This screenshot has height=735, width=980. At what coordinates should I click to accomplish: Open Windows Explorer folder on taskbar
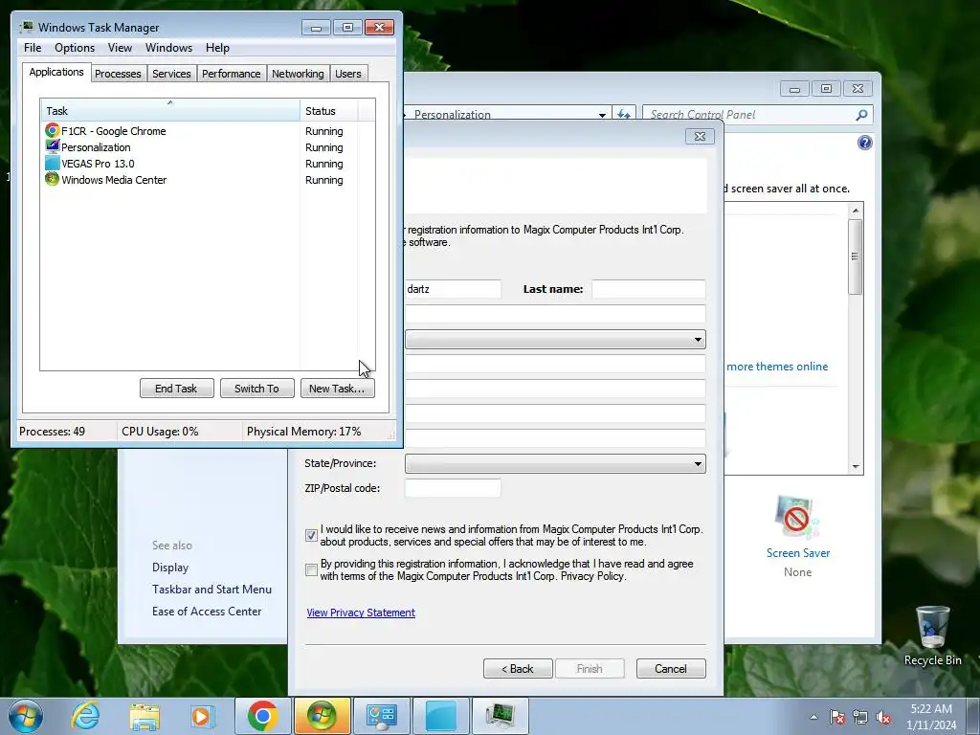click(145, 716)
